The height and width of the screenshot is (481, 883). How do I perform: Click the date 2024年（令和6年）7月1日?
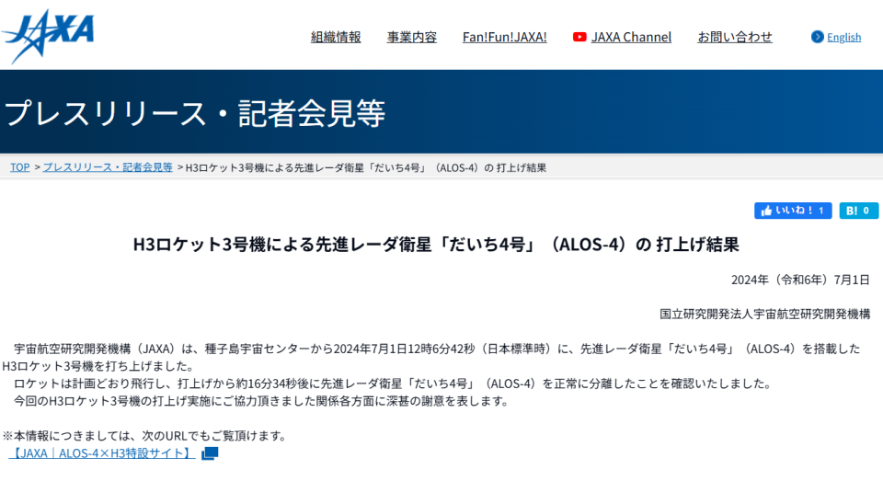800,280
